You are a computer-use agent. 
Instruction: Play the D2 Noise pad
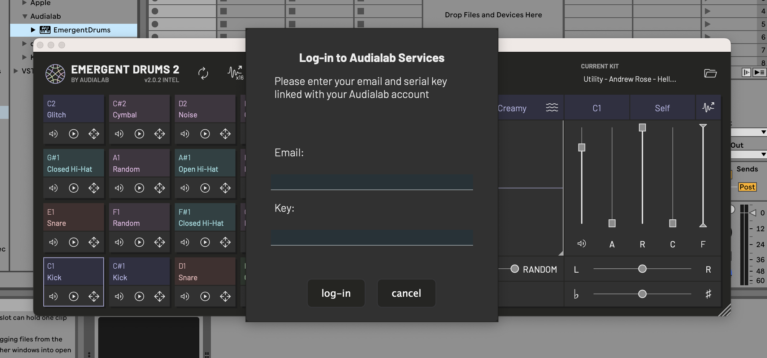pyautogui.click(x=205, y=134)
